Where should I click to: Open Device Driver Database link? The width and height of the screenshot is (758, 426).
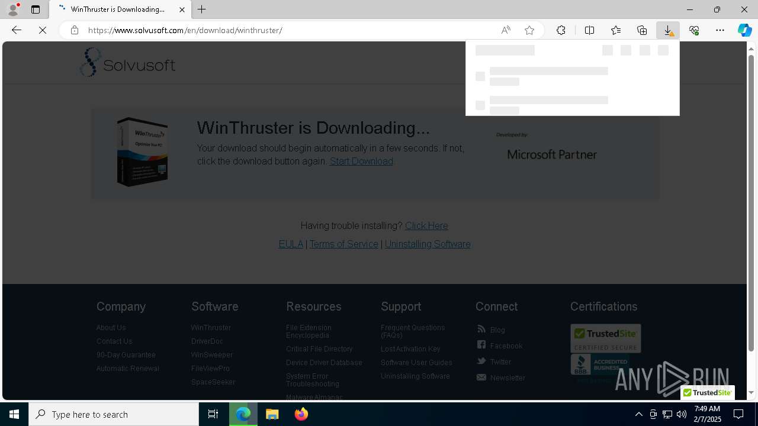(324, 362)
